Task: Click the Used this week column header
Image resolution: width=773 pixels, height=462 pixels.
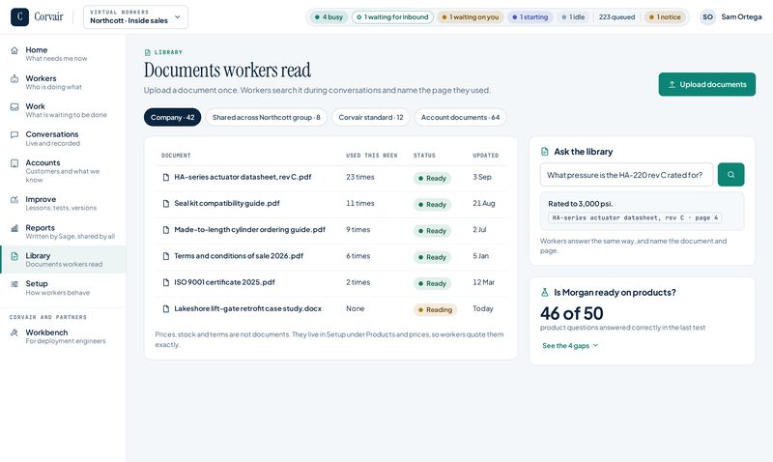Action: tap(372, 156)
